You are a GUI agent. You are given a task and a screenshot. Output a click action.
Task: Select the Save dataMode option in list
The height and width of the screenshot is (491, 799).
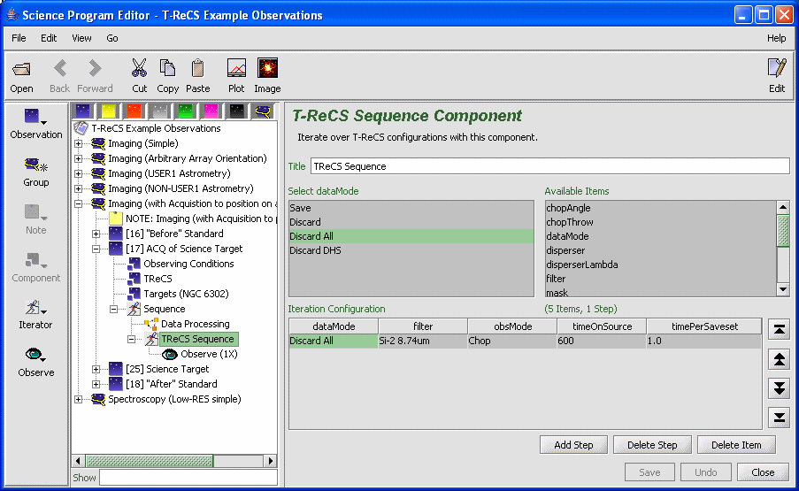pos(411,208)
